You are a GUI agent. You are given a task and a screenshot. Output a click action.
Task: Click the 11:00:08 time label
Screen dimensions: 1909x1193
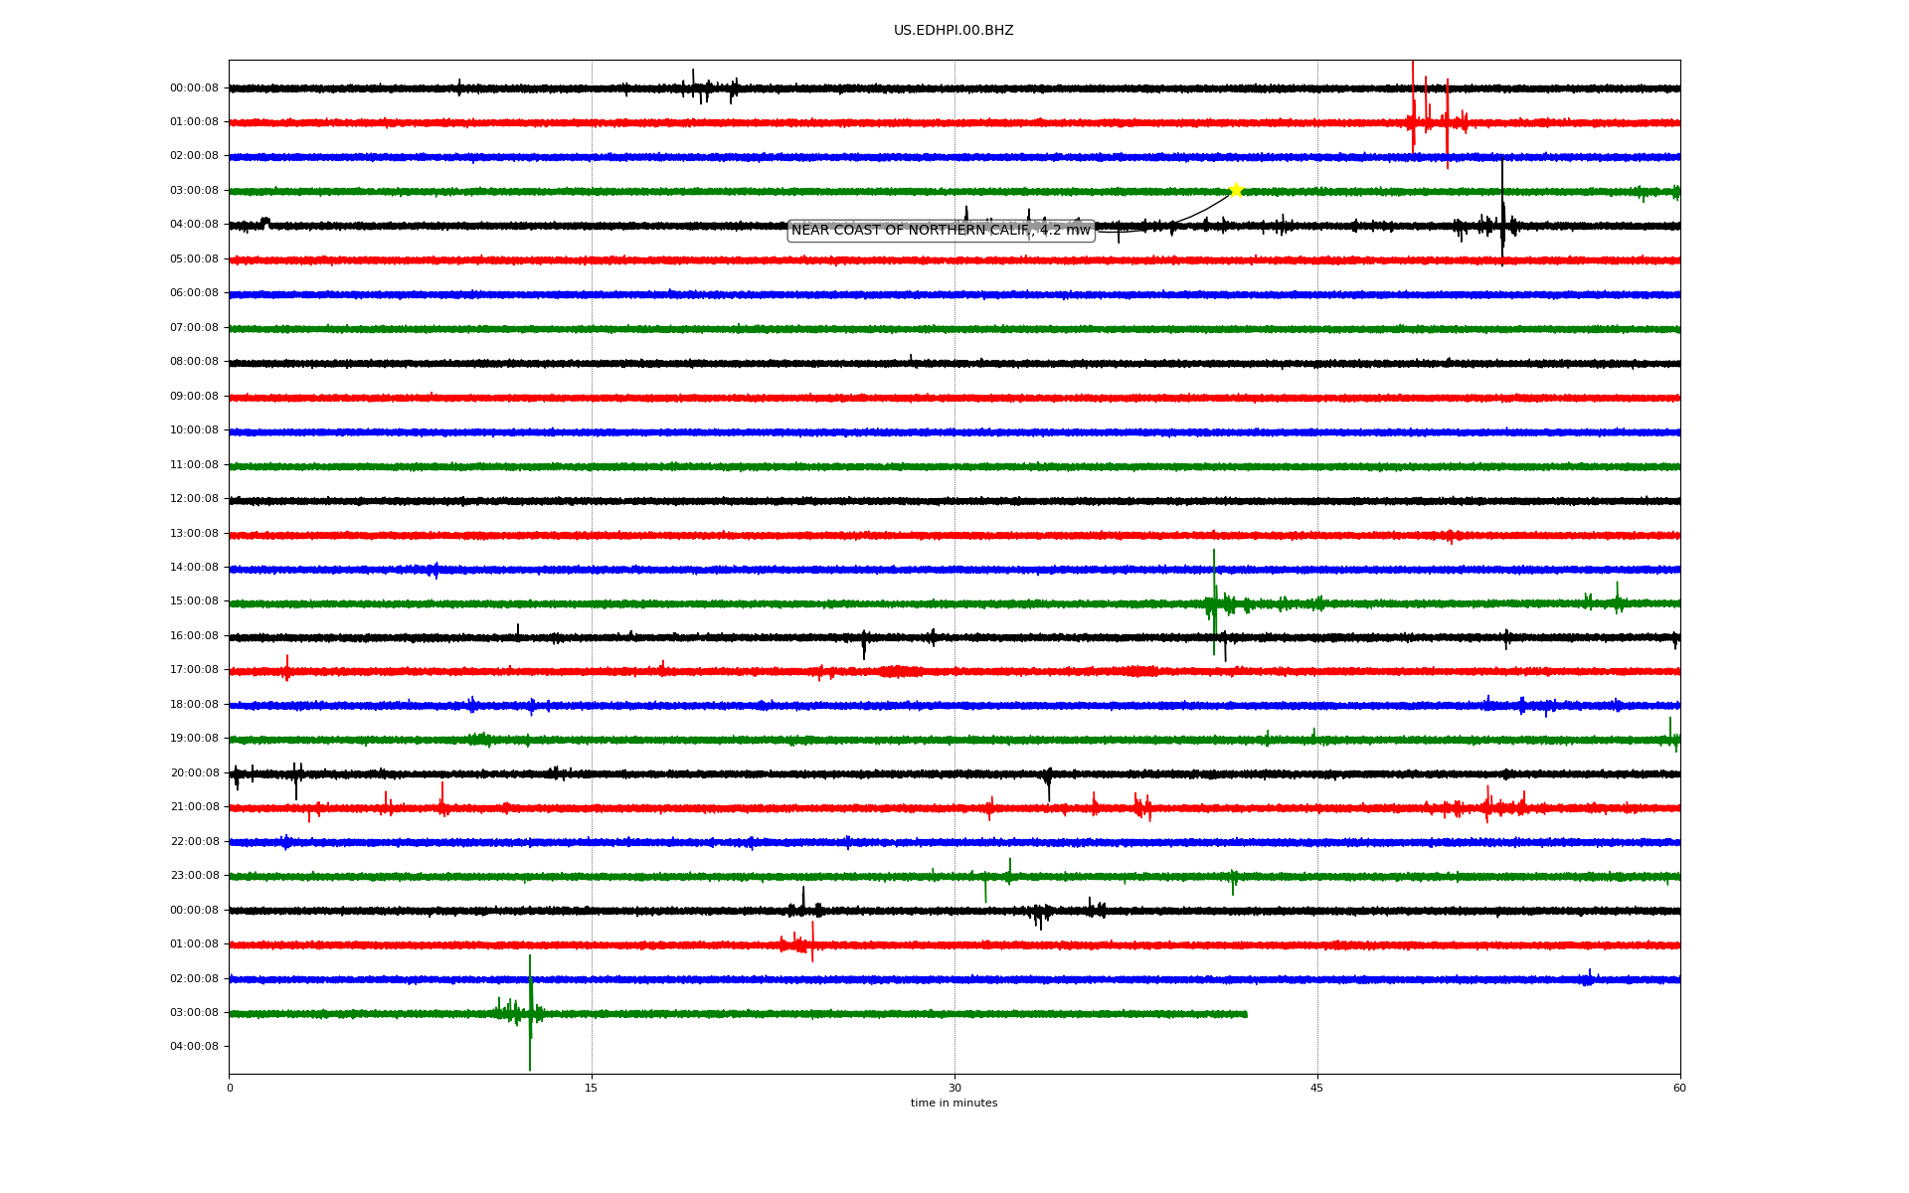click(x=194, y=465)
